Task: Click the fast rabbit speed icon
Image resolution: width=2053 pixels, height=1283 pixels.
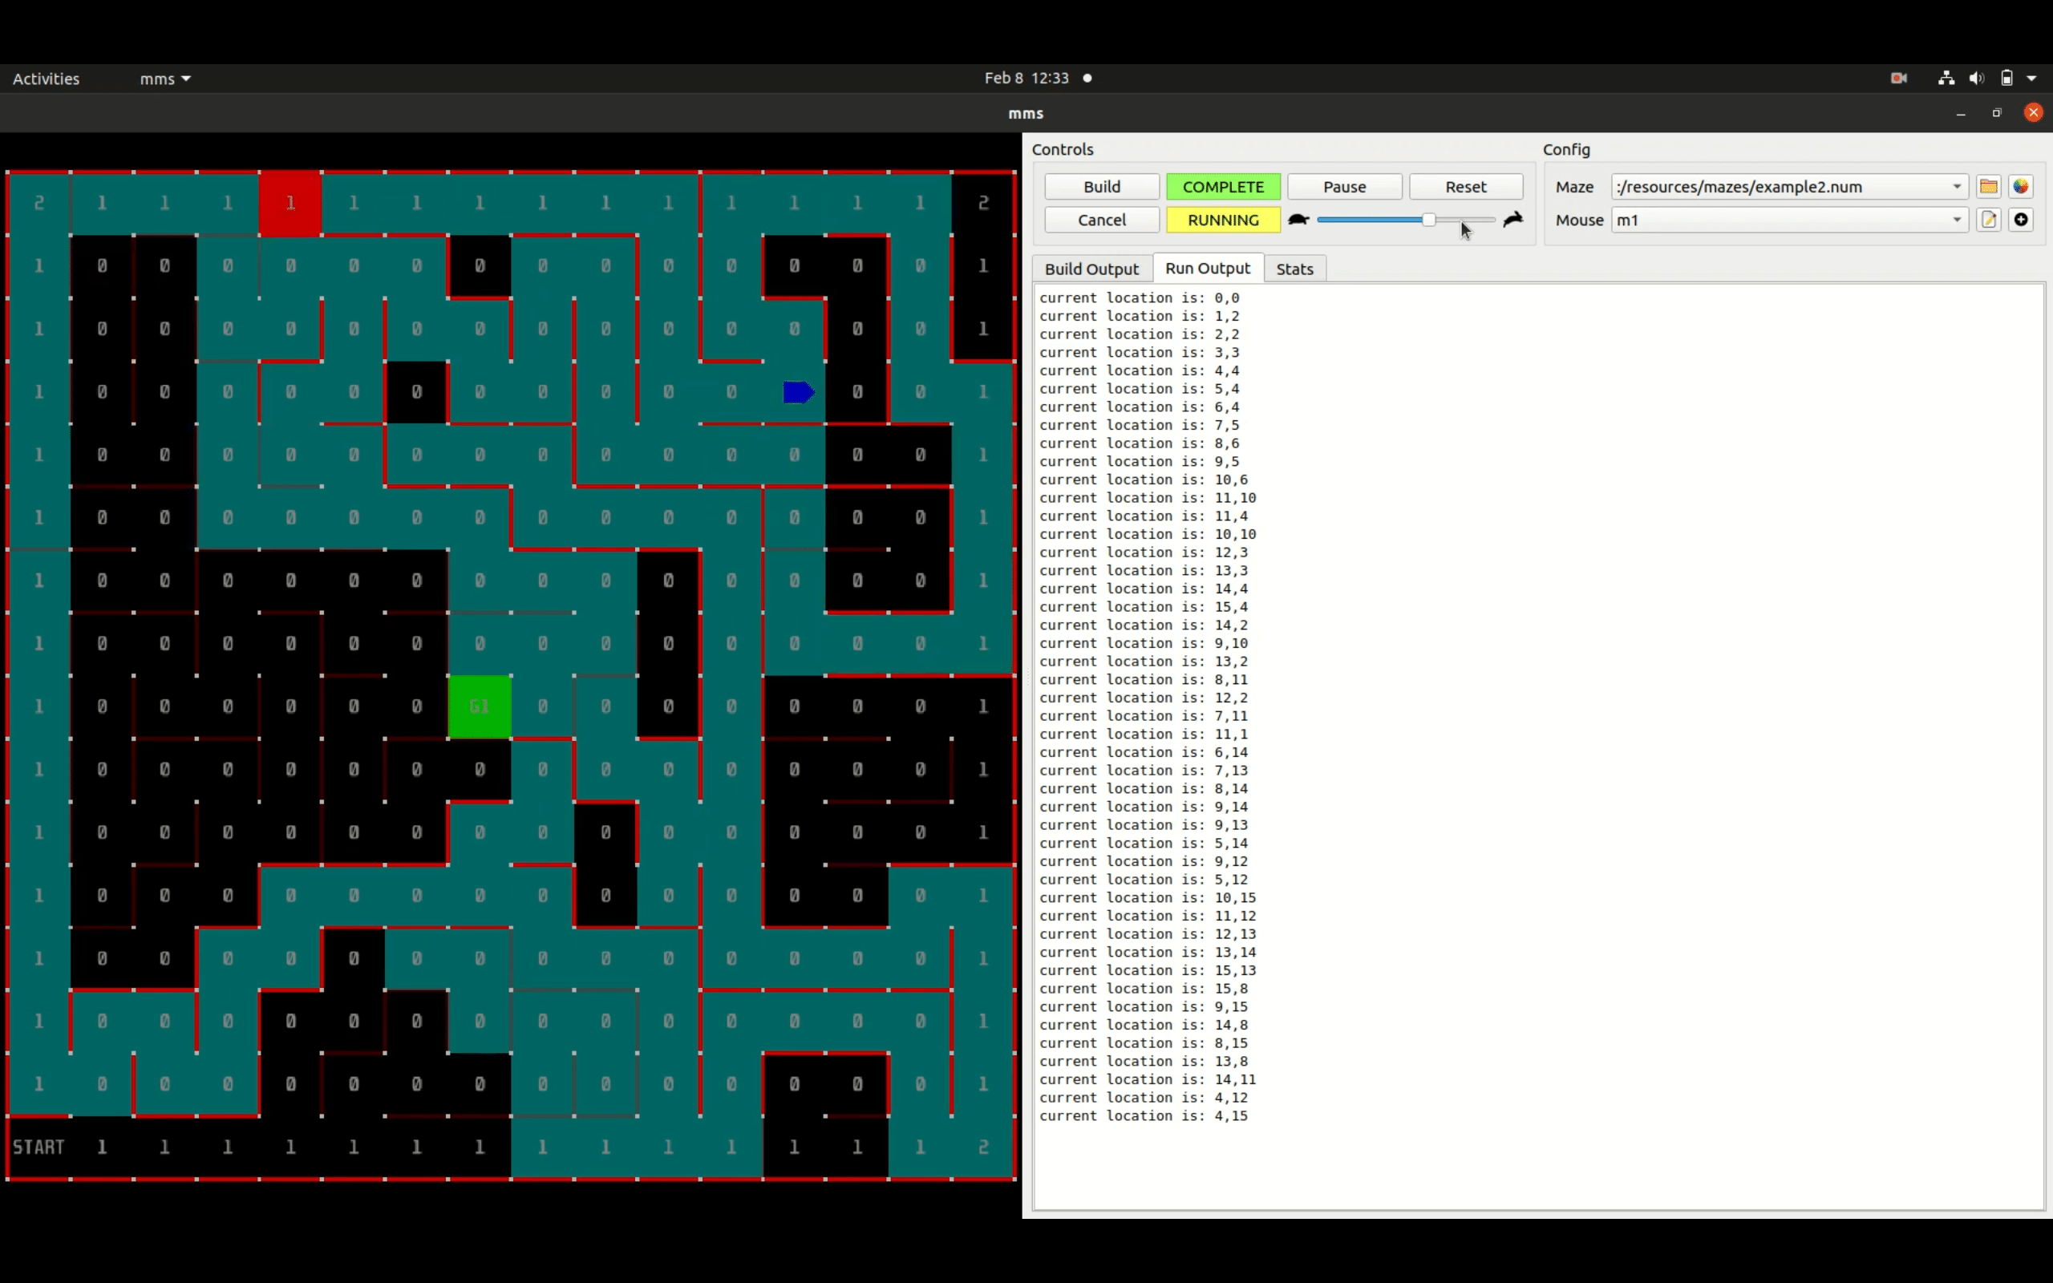Action: (x=1513, y=220)
